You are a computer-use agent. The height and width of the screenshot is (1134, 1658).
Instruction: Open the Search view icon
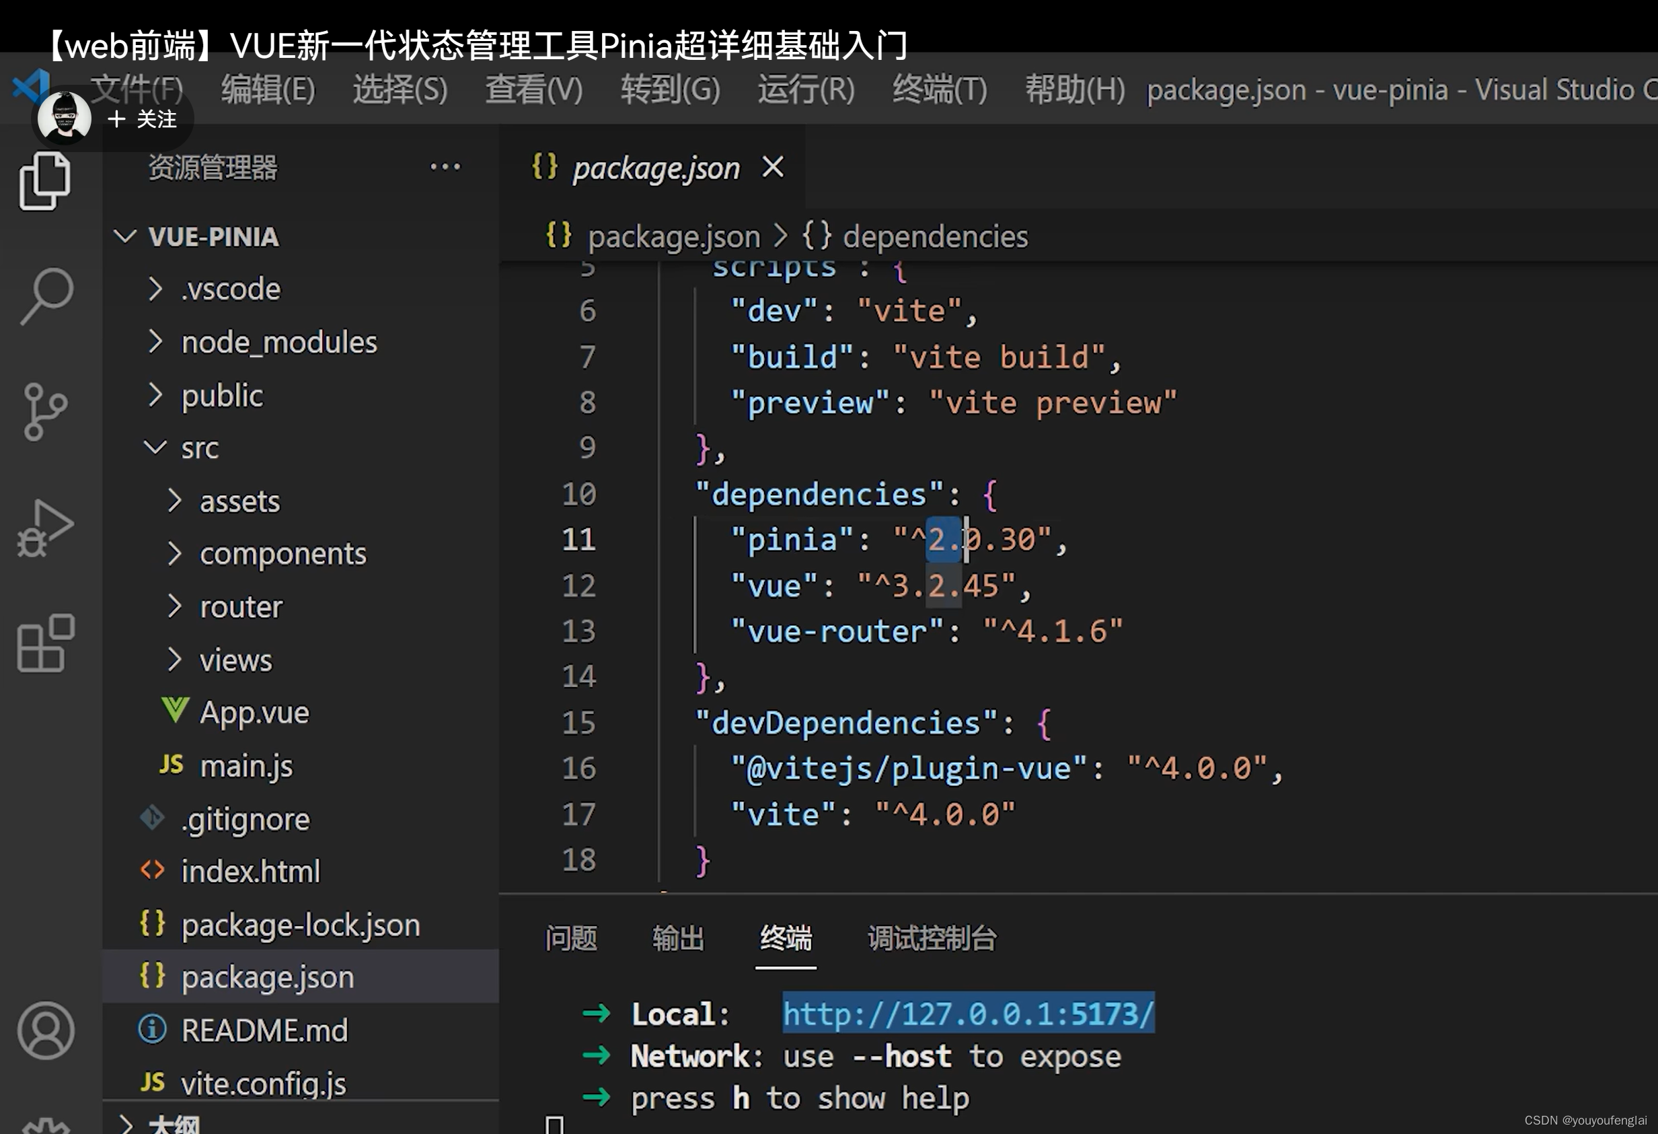[x=46, y=296]
